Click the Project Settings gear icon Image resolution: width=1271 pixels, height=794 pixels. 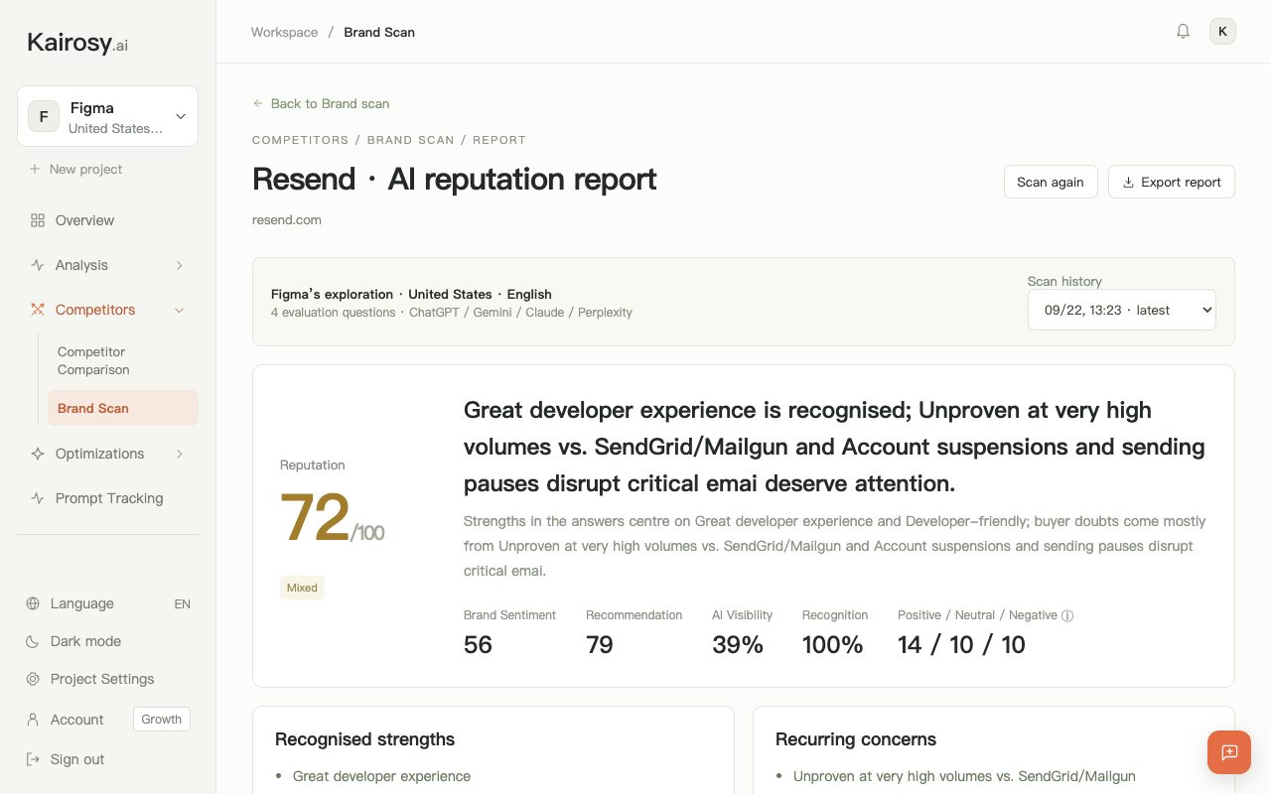click(x=33, y=679)
